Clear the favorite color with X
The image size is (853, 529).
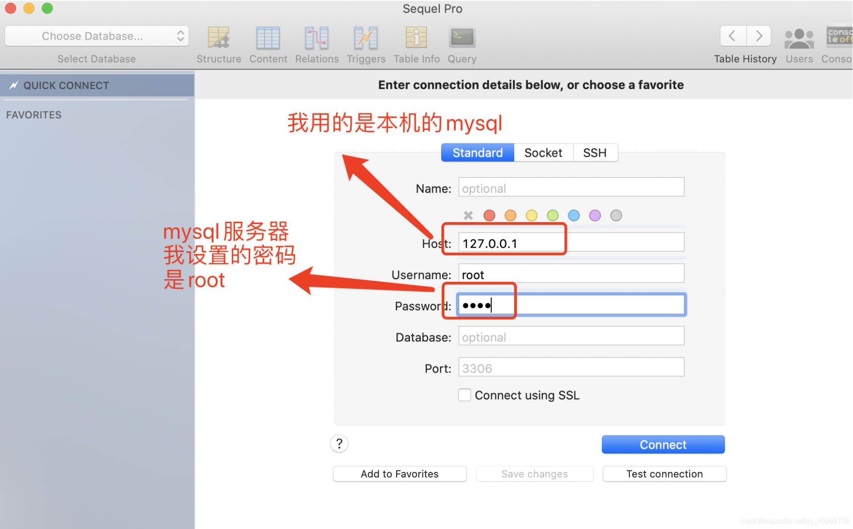click(x=468, y=216)
